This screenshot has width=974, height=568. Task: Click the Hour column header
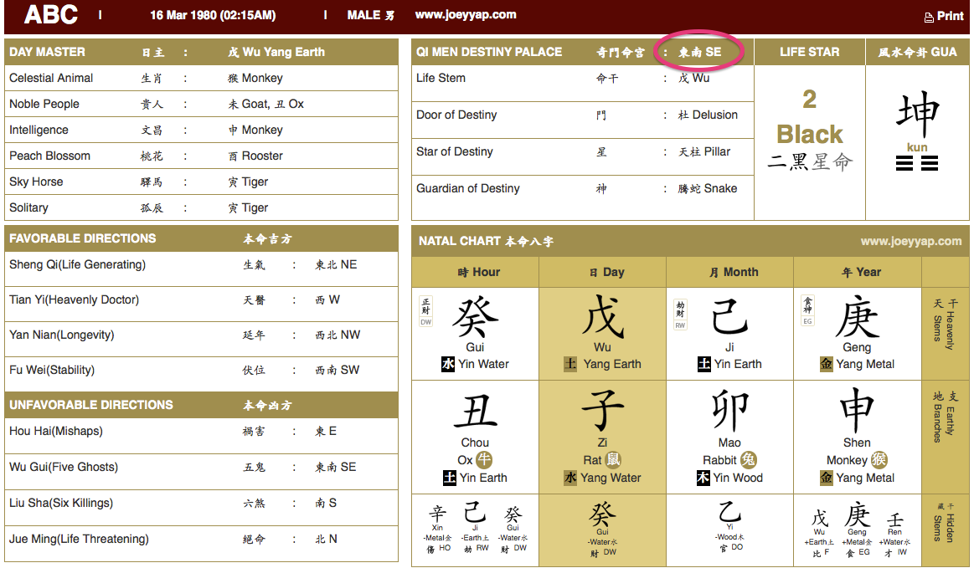[475, 272]
